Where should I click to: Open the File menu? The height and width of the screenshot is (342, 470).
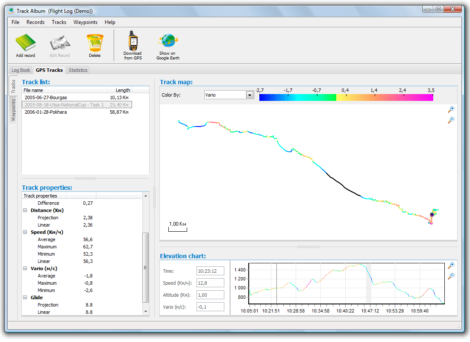15,22
